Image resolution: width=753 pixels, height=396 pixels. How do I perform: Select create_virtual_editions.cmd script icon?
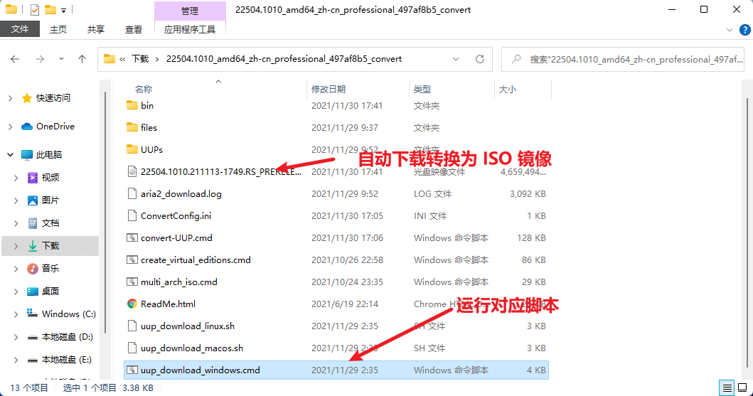point(132,259)
